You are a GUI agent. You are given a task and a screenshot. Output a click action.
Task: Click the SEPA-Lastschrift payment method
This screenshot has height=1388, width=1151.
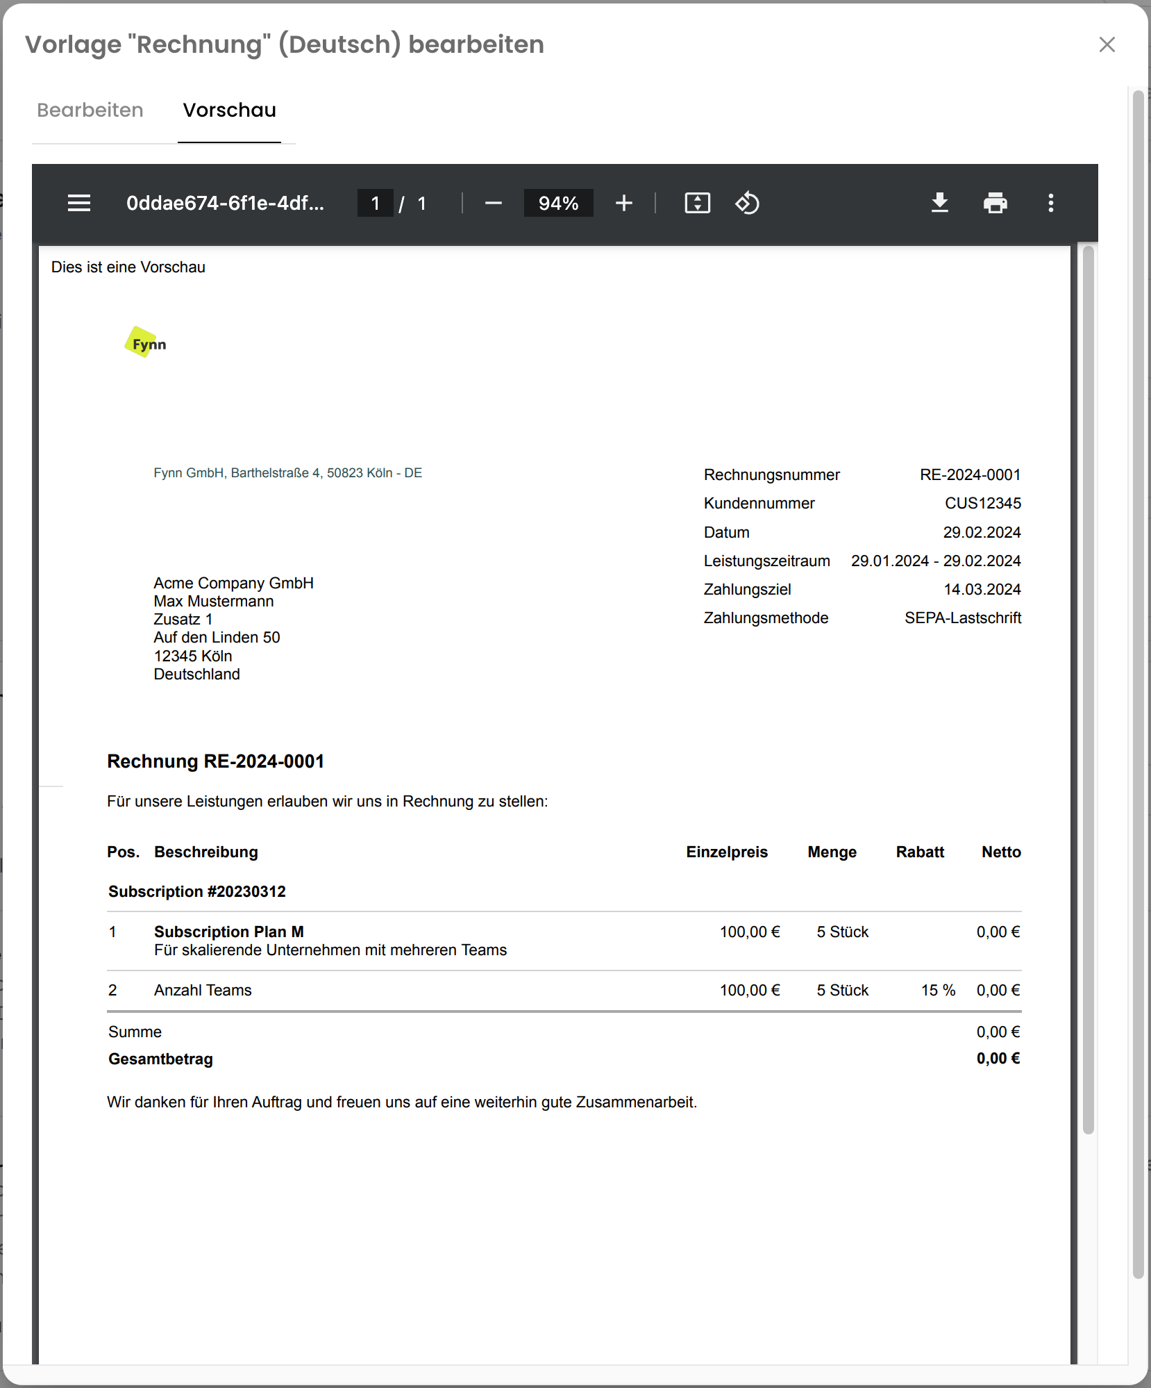tap(963, 618)
